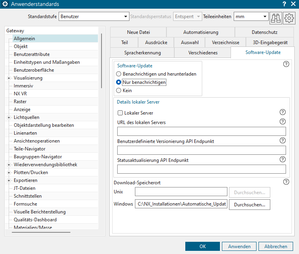This screenshot has width=299, height=254.
Task: Click help icon next to Lokaler Server
Action: [282, 112]
